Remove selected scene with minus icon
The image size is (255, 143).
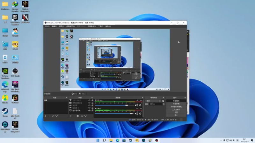tap(49, 116)
